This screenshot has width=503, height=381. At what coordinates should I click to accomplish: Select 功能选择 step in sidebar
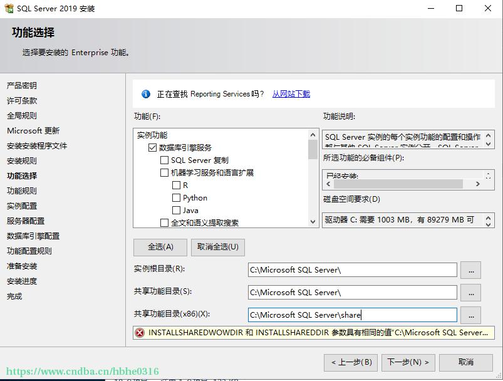point(22,176)
